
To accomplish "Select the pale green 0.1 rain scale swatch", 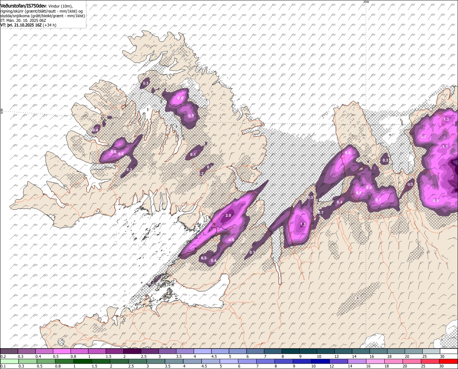I will click(9, 361).
